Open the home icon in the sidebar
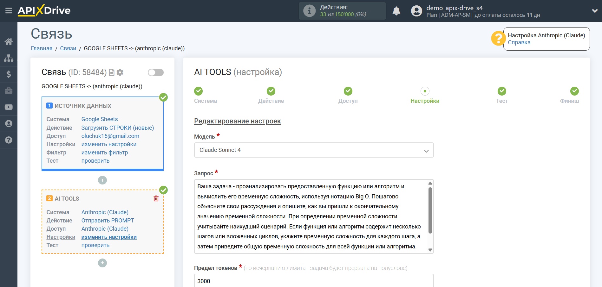602x287 pixels. tap(9, 41)
